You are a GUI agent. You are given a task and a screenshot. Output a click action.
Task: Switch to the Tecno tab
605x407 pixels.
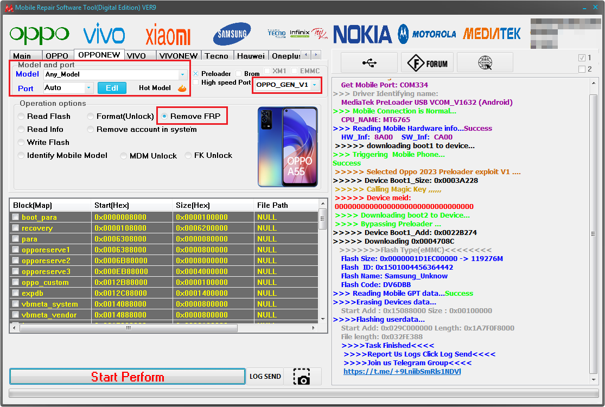coord(216,56)
